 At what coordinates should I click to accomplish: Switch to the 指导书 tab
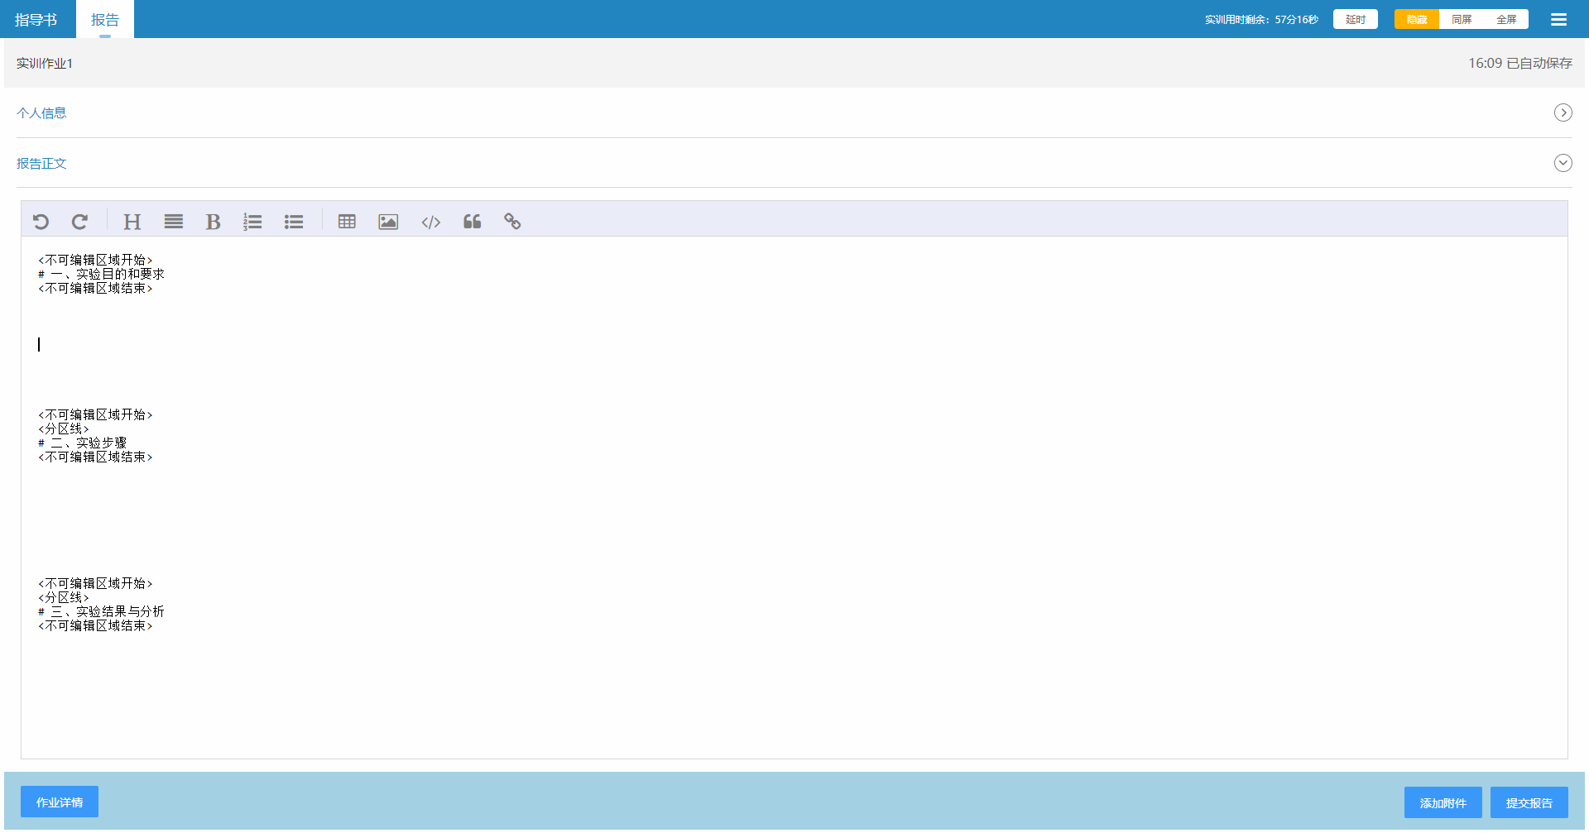click(36, 20)
